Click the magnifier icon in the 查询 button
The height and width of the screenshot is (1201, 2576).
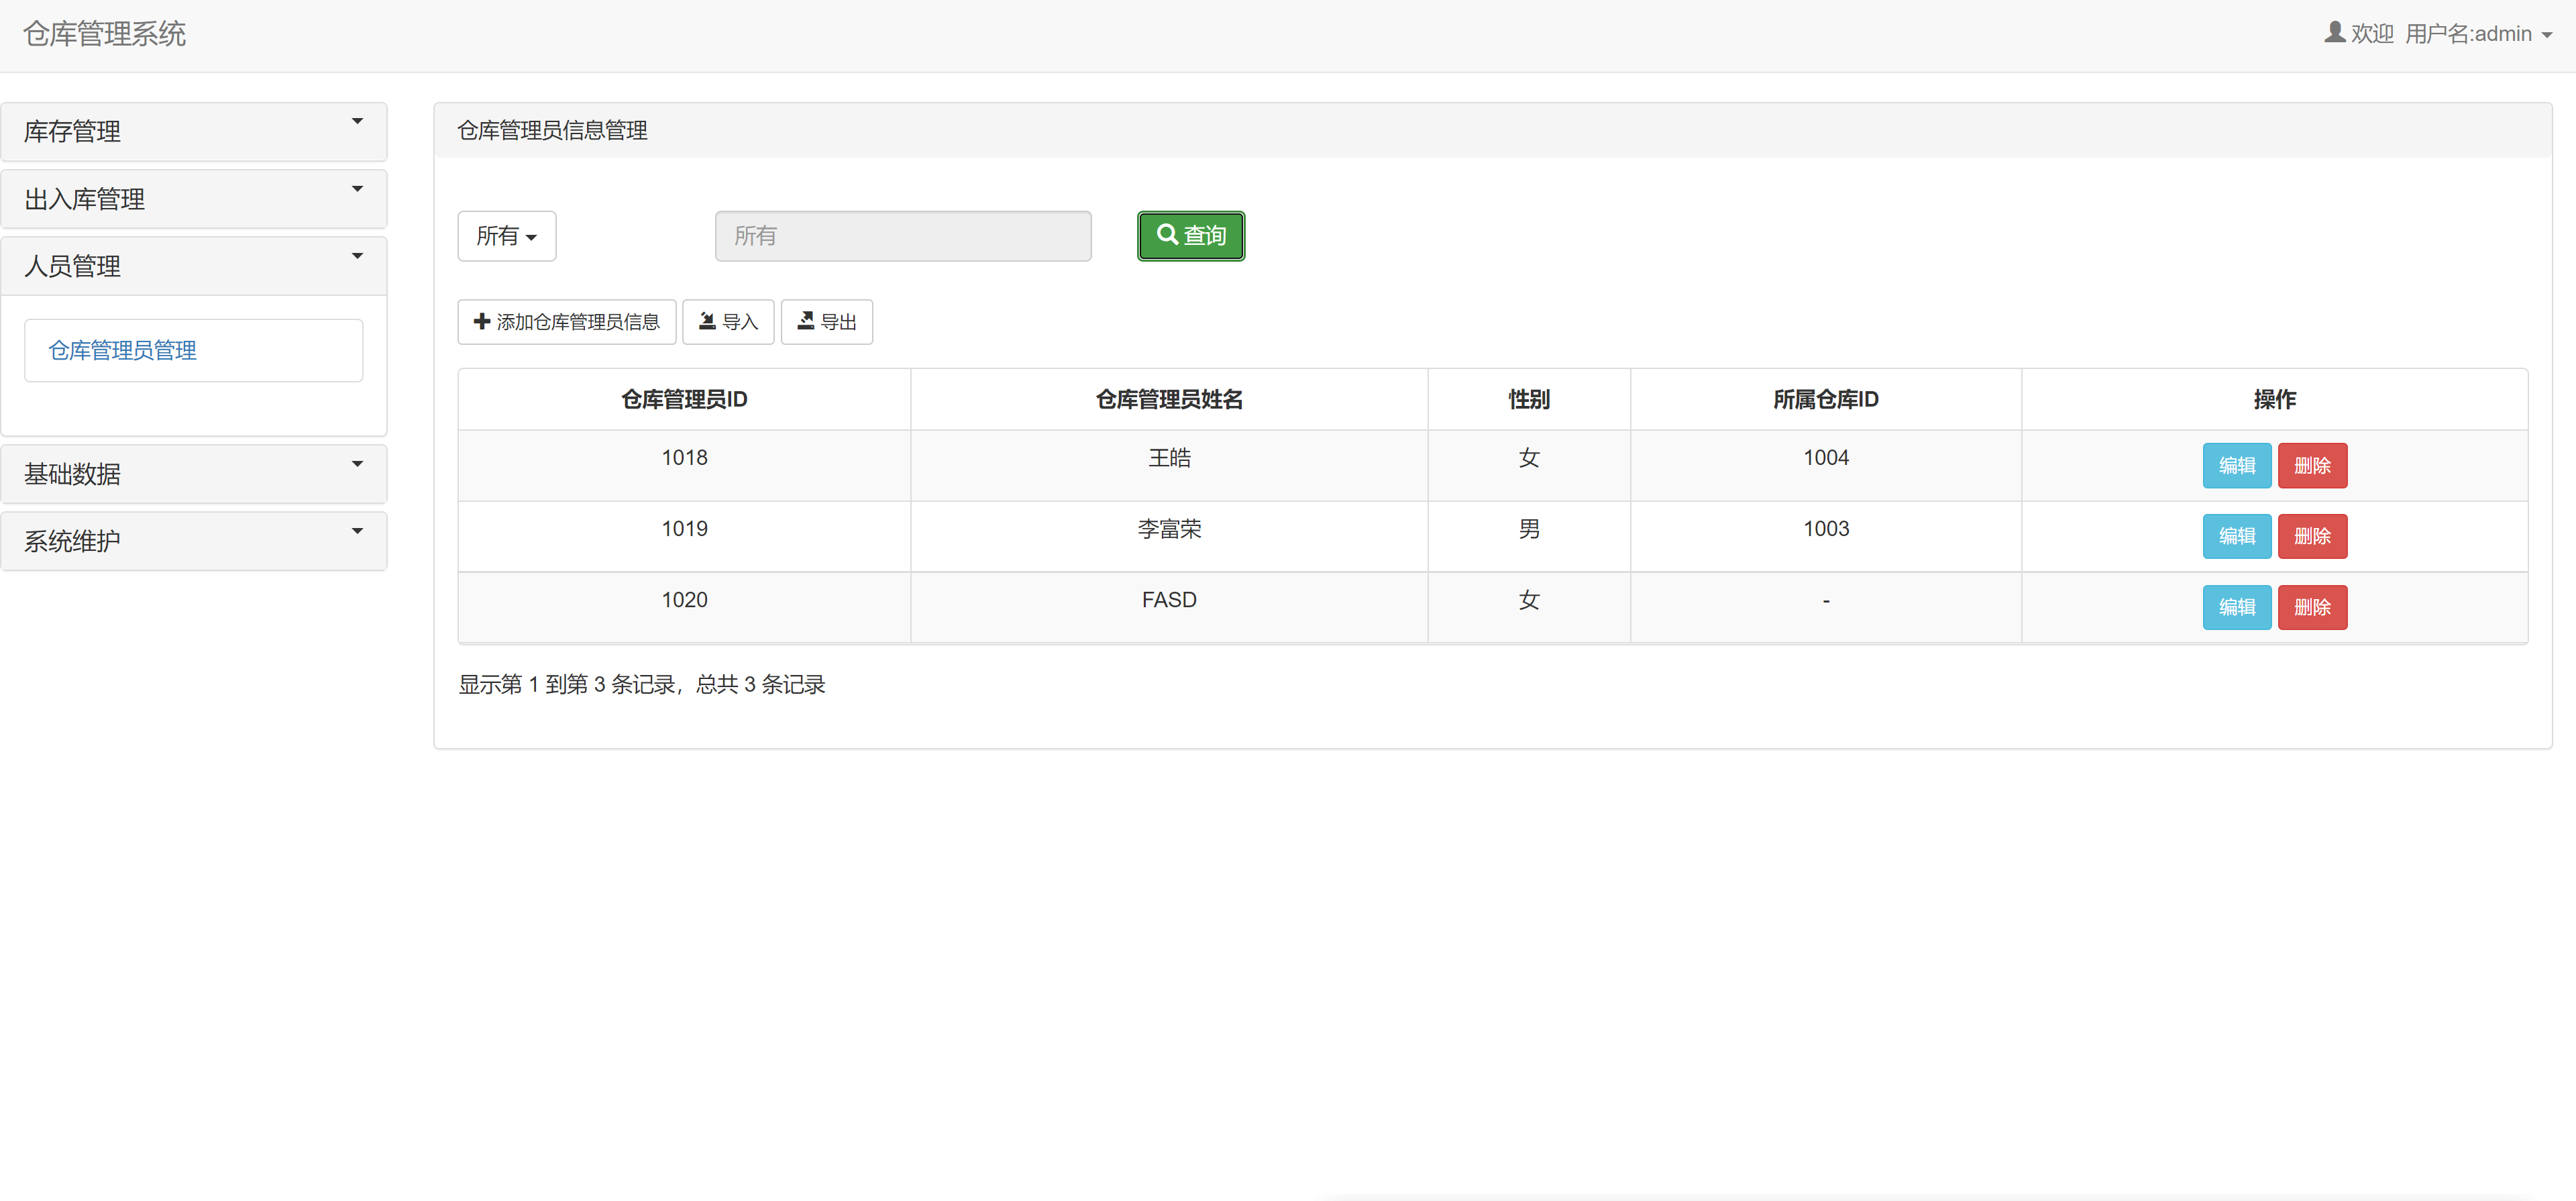pyautogui.click(x=1167, y=235)
